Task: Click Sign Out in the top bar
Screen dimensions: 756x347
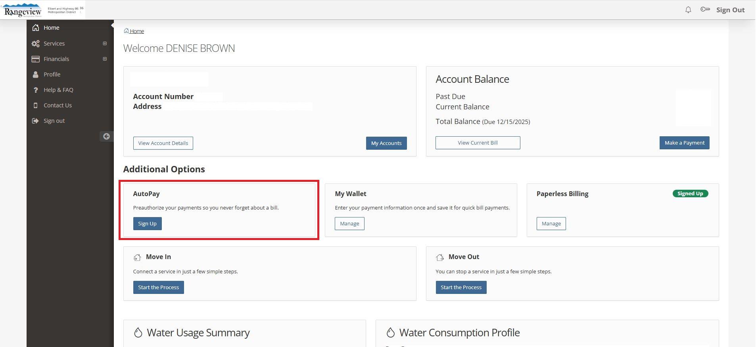Action: pos(730,10)
